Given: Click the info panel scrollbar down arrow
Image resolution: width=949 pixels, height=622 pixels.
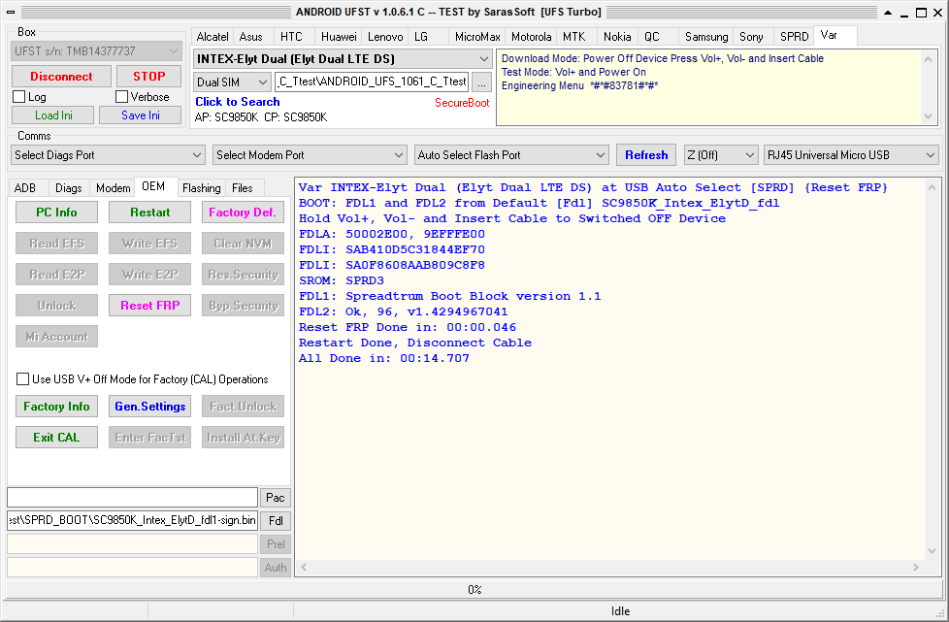Looking at the screenshot, I should point(928,116).
